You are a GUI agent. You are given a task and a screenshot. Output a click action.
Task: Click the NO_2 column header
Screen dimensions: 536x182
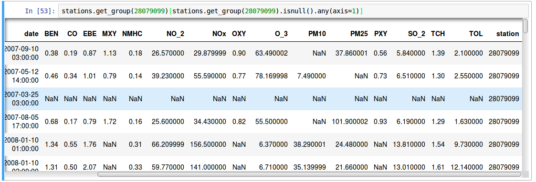coord(175,34)
